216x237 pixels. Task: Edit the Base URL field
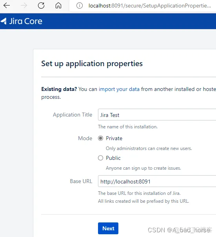tap(157, 181)
